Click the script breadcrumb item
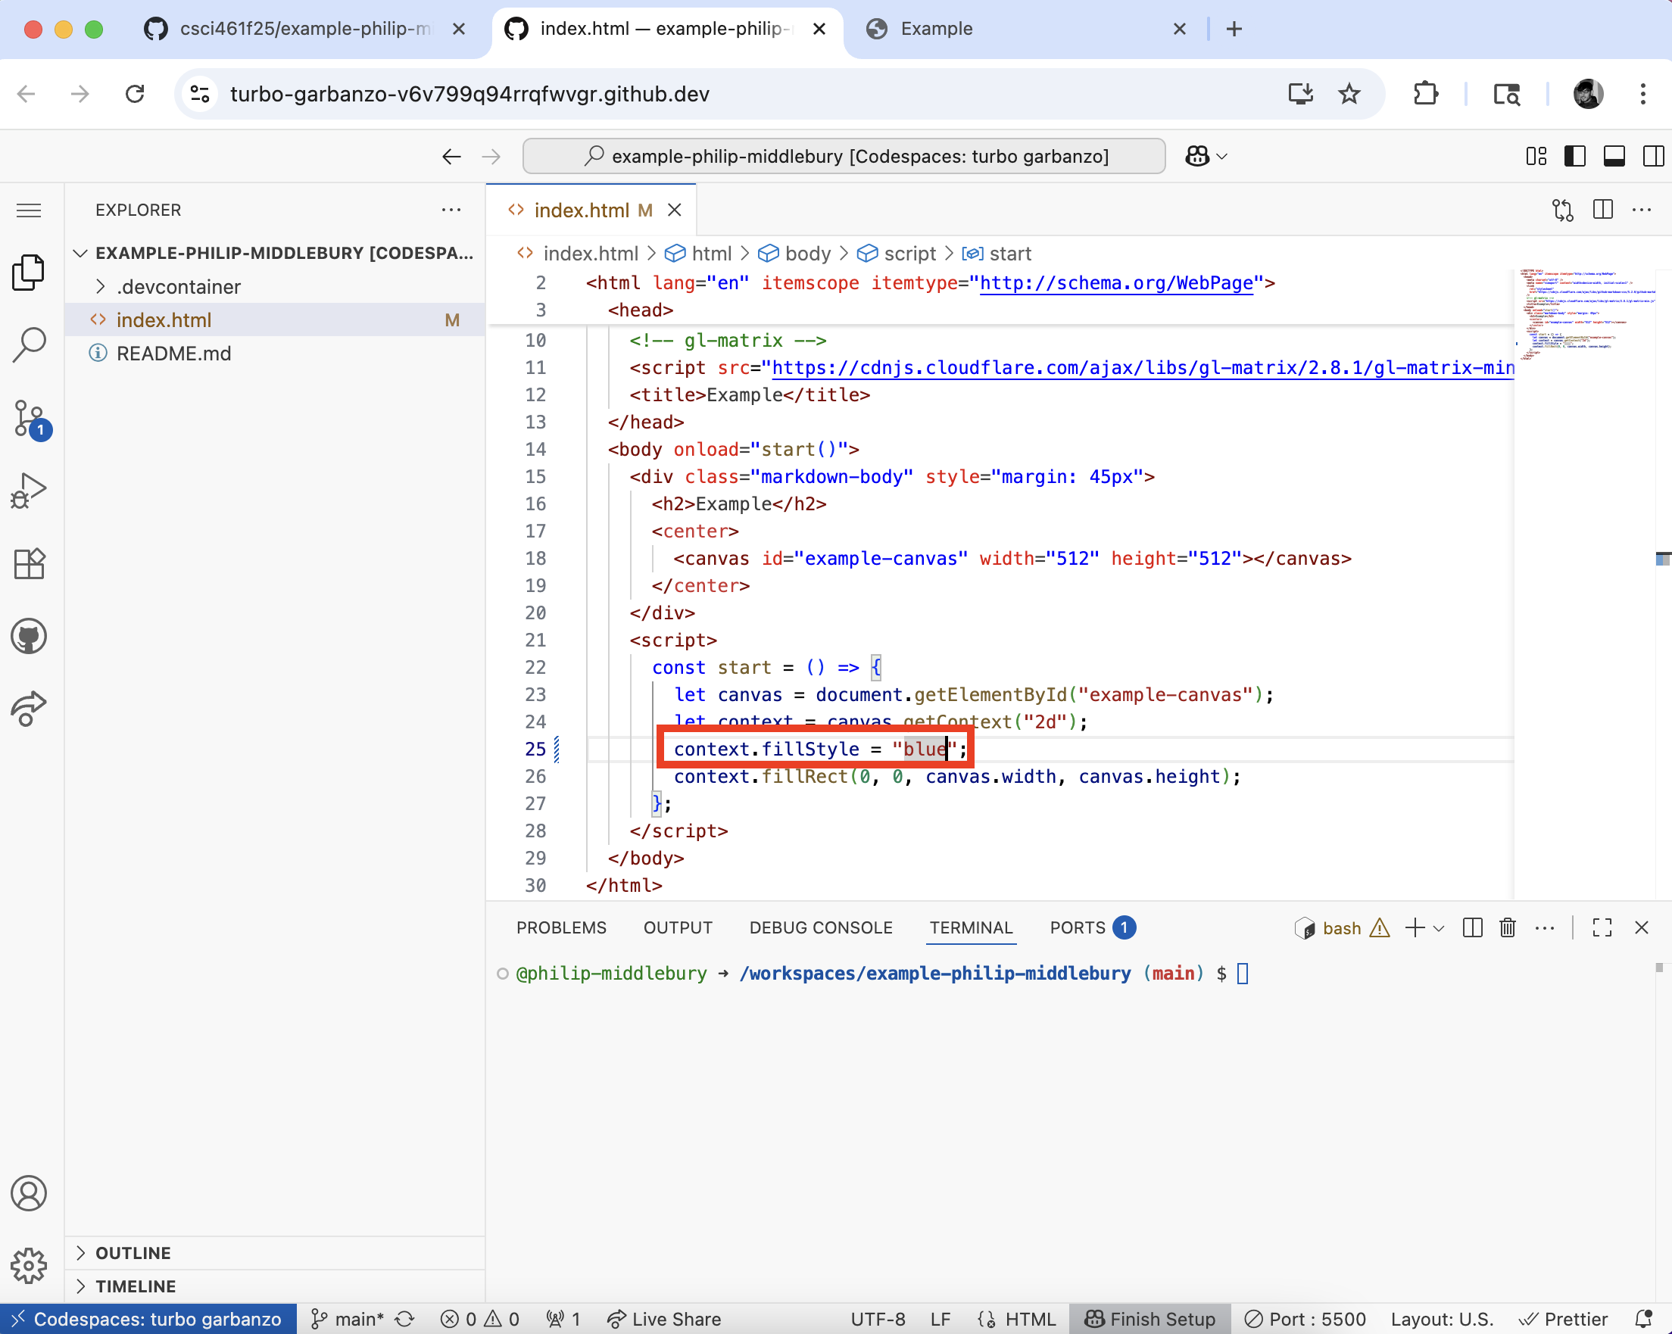 897,254
